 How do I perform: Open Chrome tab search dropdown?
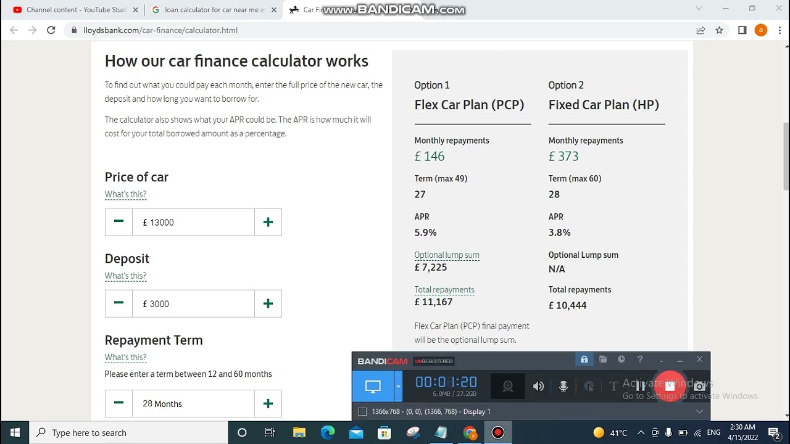(699, 9)
